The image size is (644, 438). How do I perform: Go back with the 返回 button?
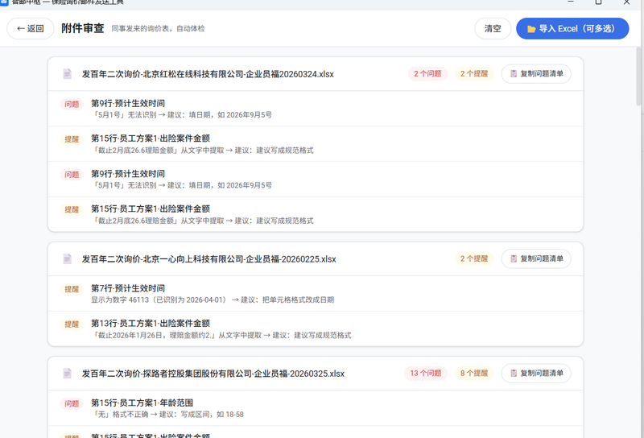pyautogui.click(x=31, y=28)
